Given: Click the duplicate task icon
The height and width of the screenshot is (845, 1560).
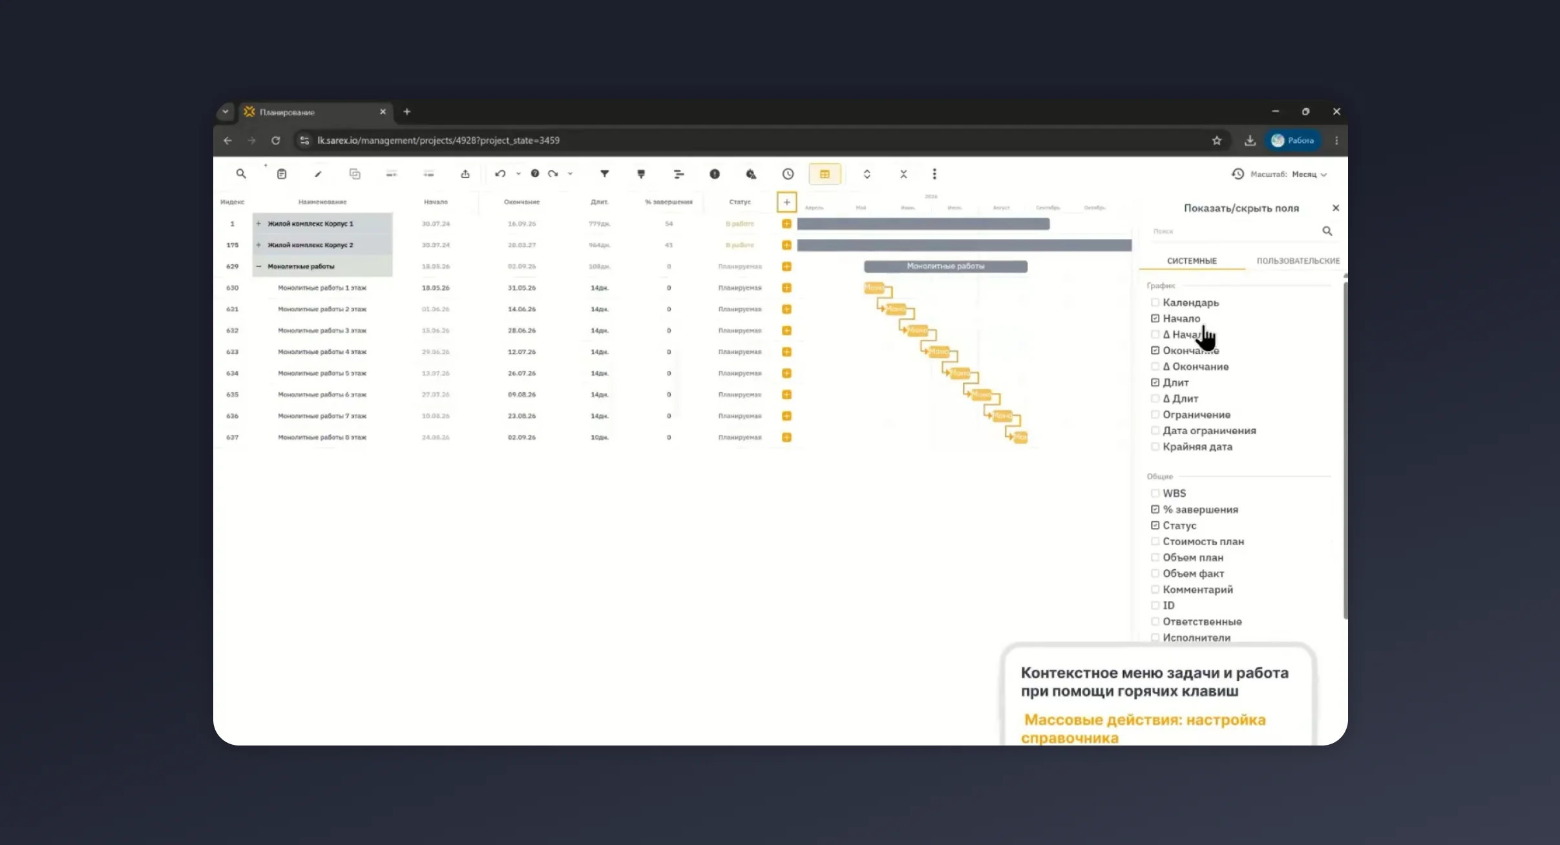Looking at the screenshot, I should pyautogui.click(x=355, y=174).
